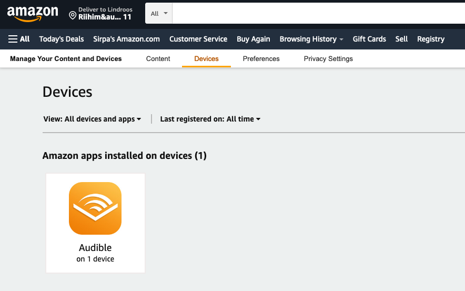Select the Devices tab
The image size is (465, 291).
pos(206,59)
